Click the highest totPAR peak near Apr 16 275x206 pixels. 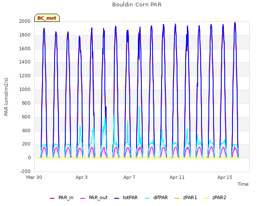[x=235, y=24]
